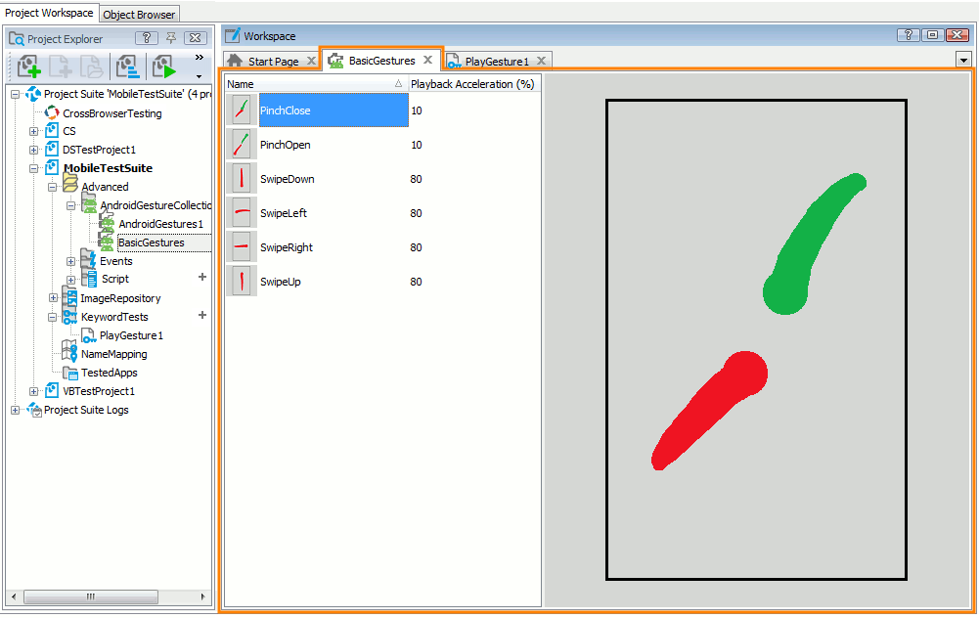
Task: Close the PlayGesture1 tab
Action: pyautogui.click(x=542, y=60)
